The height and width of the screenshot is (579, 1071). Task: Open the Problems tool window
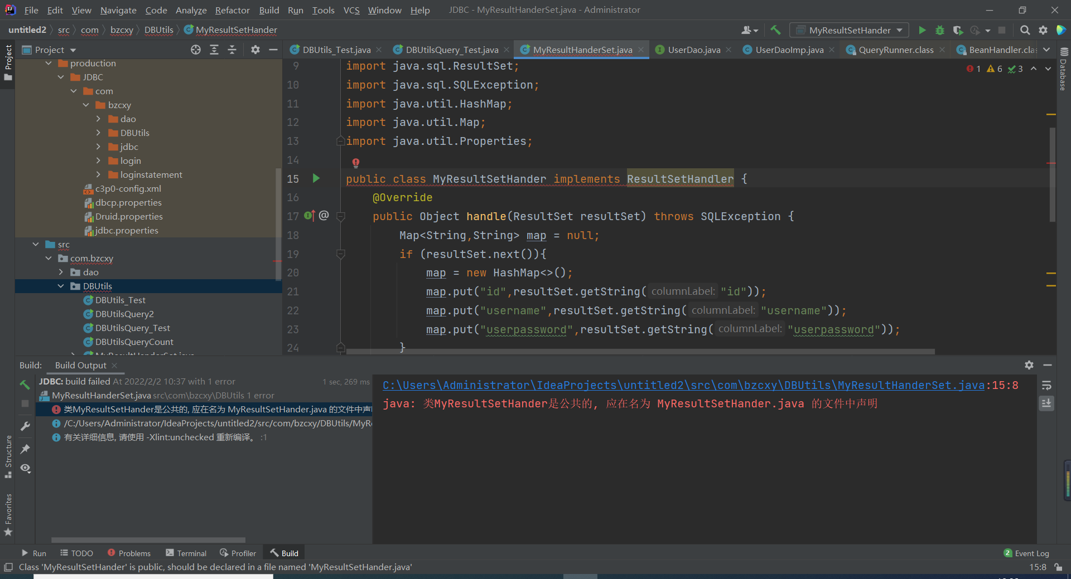click(x=129, y=553)
